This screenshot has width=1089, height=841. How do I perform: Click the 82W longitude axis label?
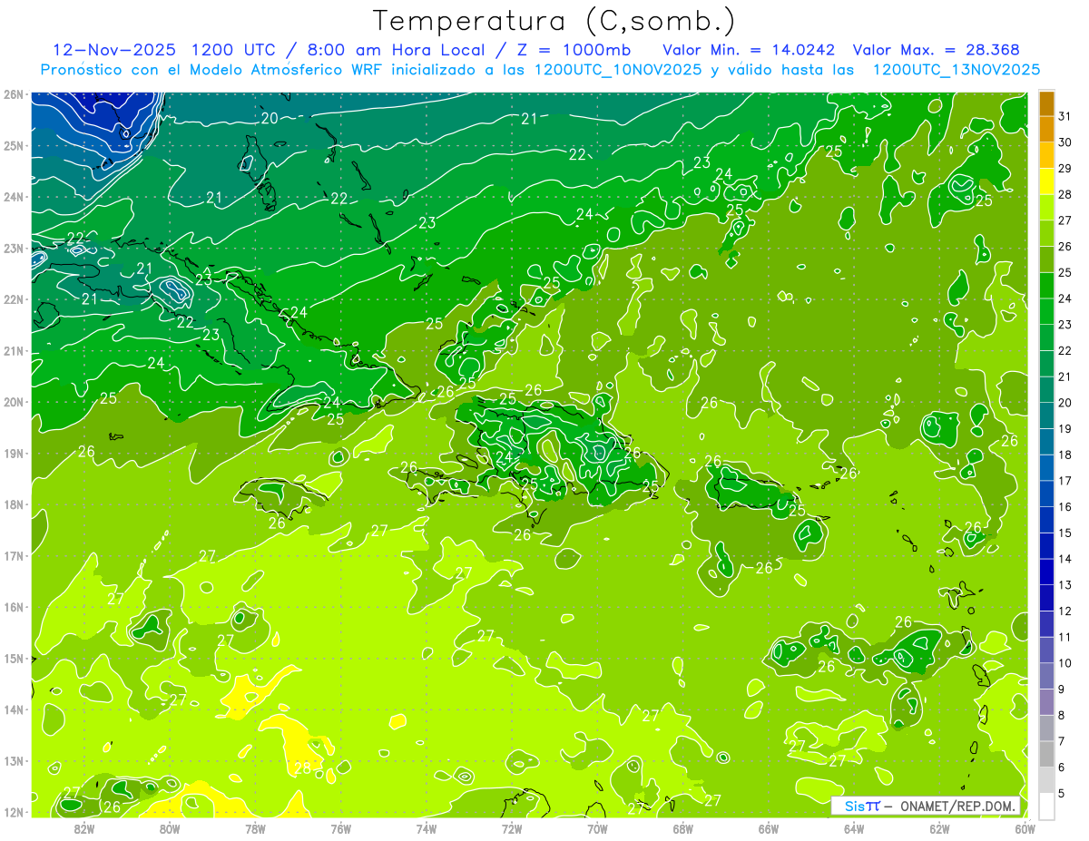coord(84,828)
